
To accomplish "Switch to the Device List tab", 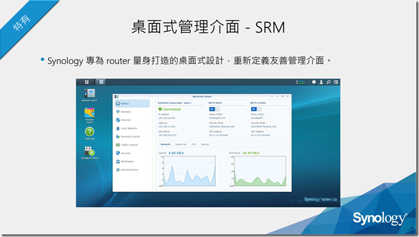I will (181, 144).
